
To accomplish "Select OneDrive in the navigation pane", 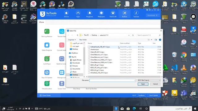I will click(73, 53).
